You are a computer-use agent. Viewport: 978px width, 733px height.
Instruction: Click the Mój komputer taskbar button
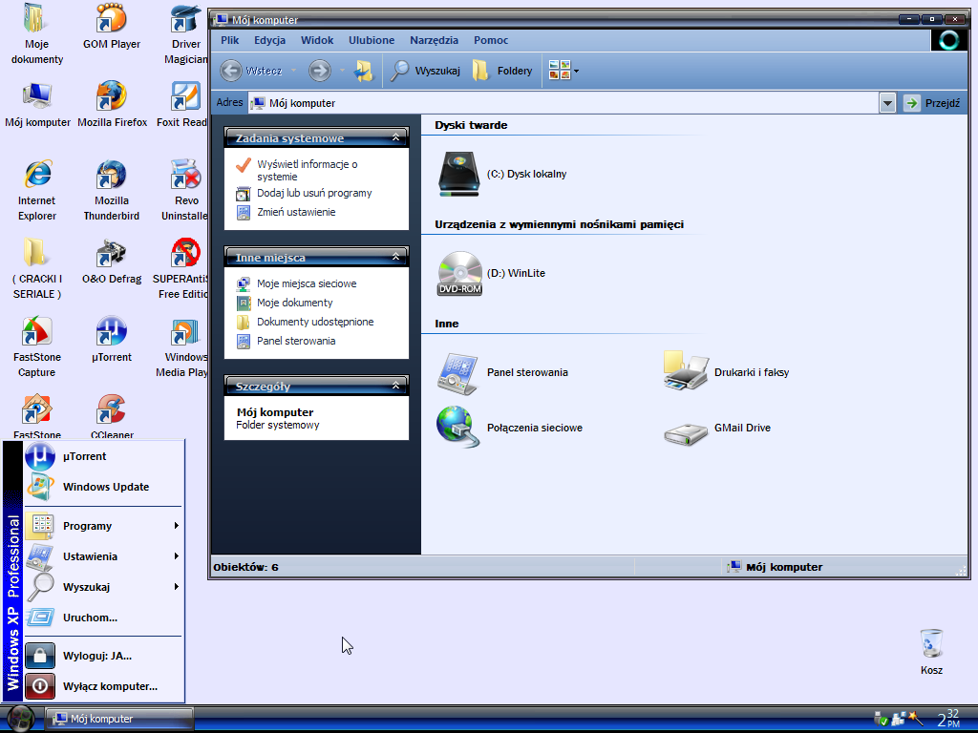[x=119, y=719]
